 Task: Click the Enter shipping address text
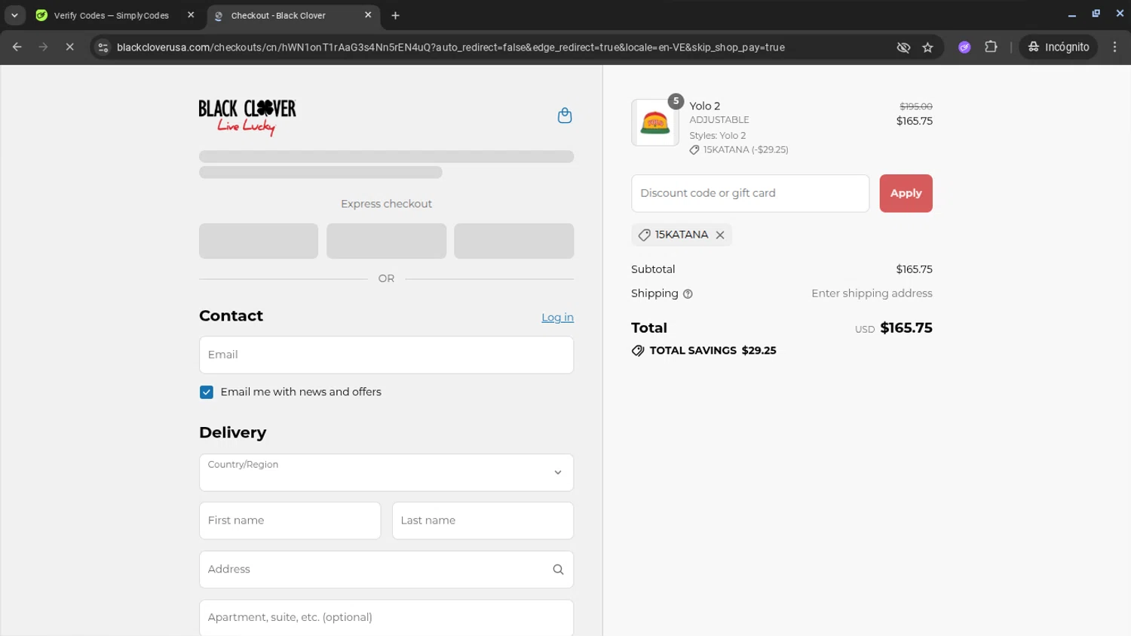tap(872, 293)
